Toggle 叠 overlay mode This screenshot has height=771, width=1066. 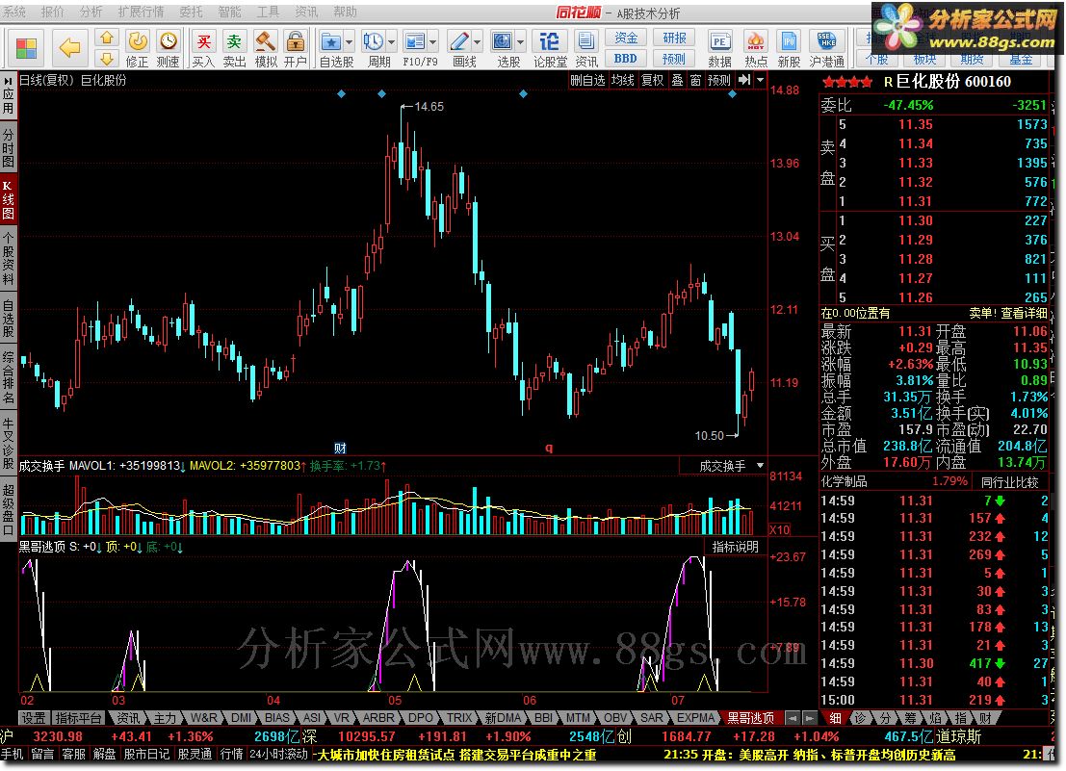tap(677, 80)
